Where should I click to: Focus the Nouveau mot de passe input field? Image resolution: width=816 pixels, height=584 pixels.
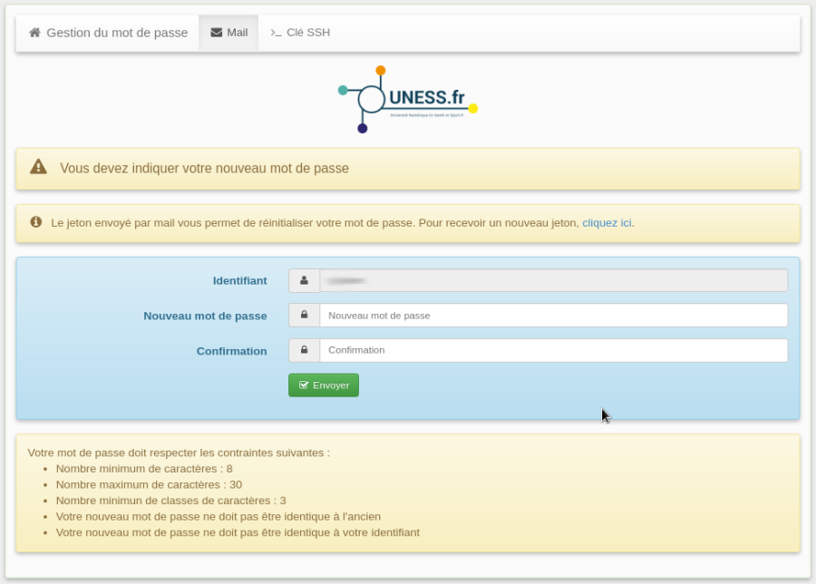(x=553, y=316)
